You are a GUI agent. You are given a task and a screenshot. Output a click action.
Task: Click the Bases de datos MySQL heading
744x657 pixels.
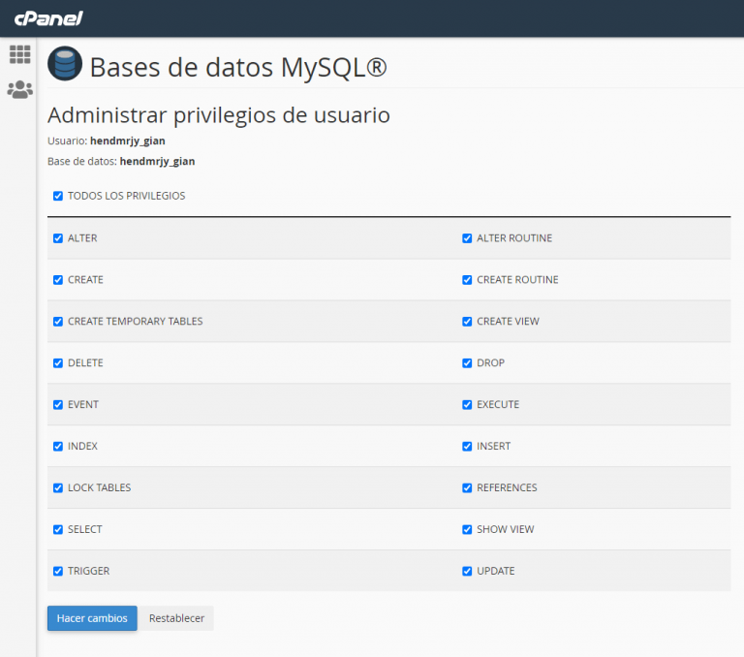(237, 67)
